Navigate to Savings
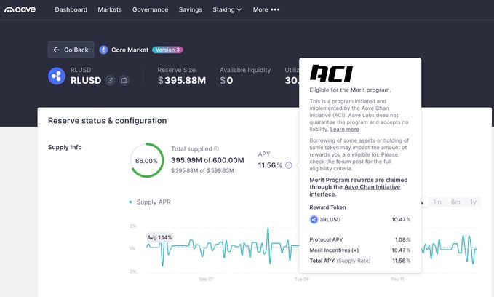The image size is (494, 297). click(x=190, y=10)
